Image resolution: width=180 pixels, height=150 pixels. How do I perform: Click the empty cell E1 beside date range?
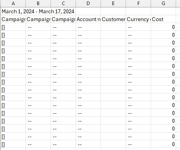click(113, 11)
